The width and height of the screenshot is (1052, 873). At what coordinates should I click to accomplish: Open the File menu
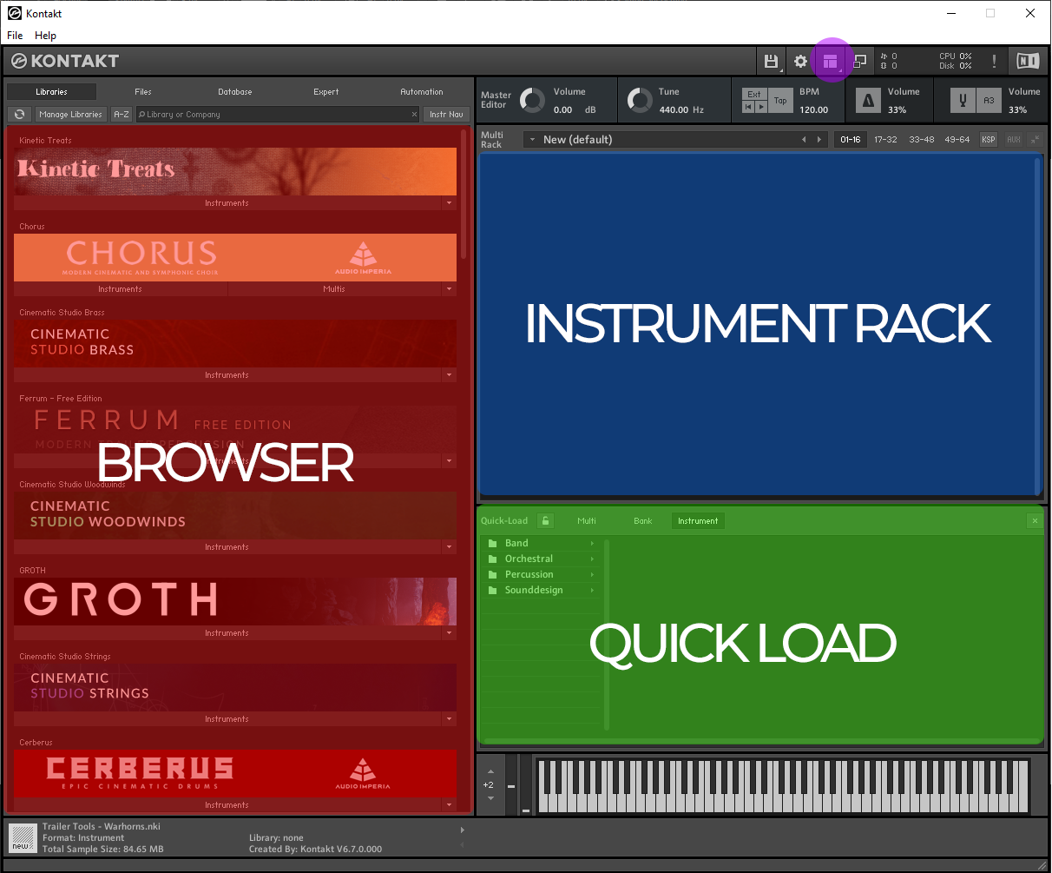pos(14,36)
